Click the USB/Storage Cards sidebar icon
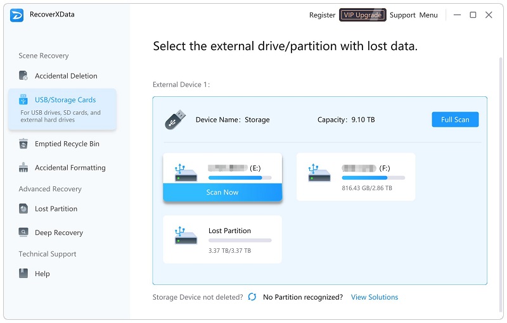 coord(23,100)
